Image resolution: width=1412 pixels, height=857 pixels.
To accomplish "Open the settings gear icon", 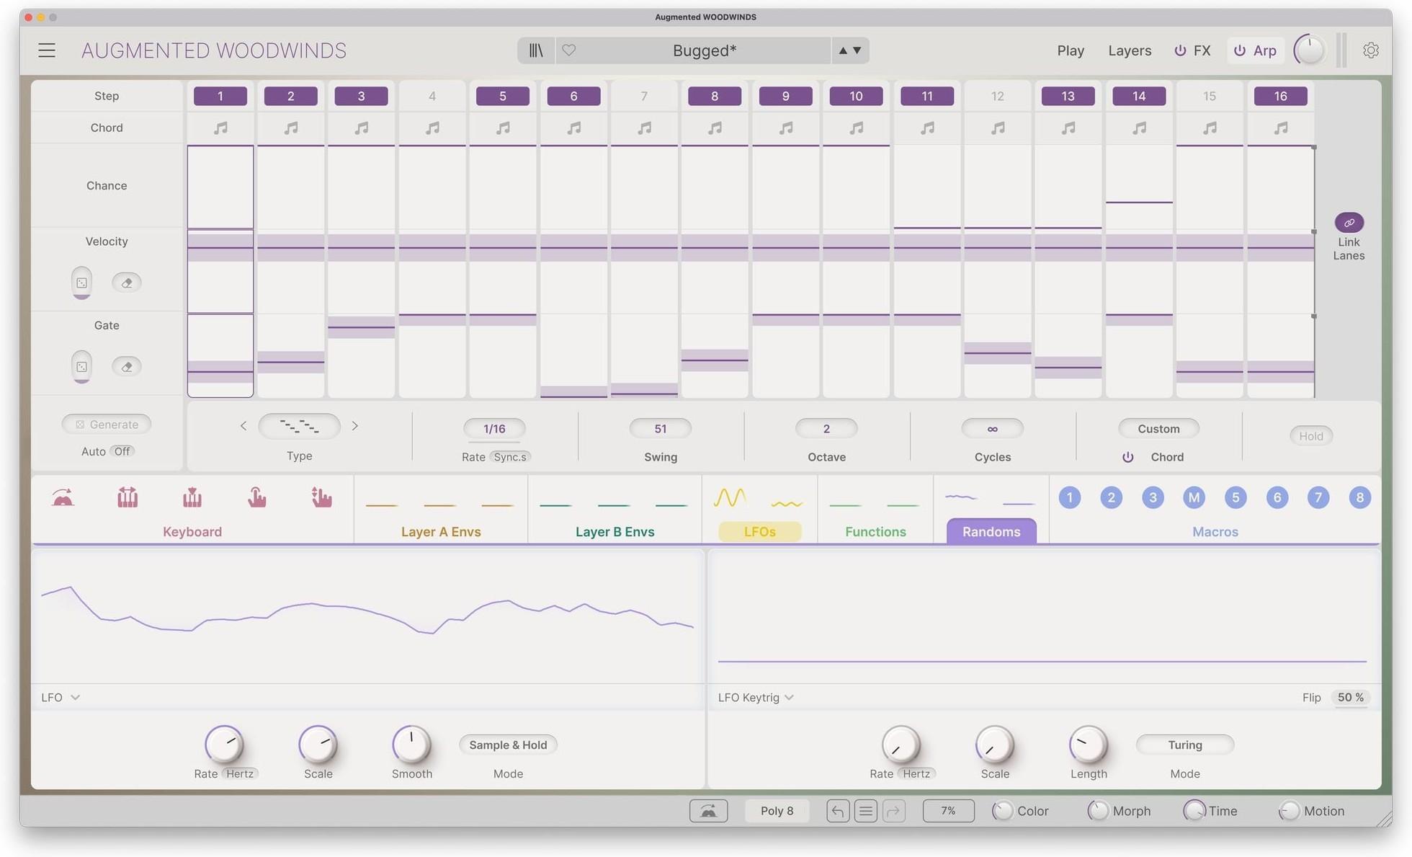I will (1371, 50).
